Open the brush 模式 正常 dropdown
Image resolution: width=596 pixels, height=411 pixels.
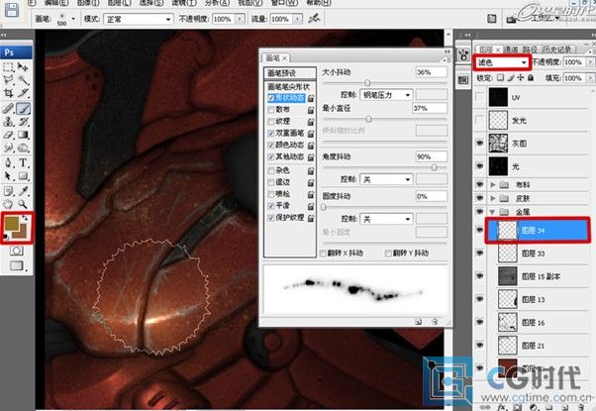click(139, 19)
